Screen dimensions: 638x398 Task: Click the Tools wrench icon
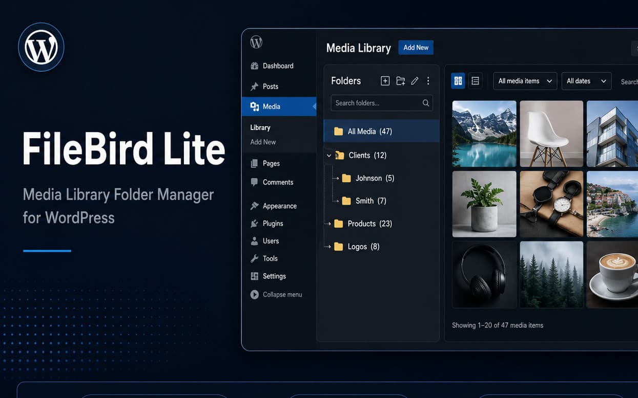pyautogui.click(x=254, y=258)
